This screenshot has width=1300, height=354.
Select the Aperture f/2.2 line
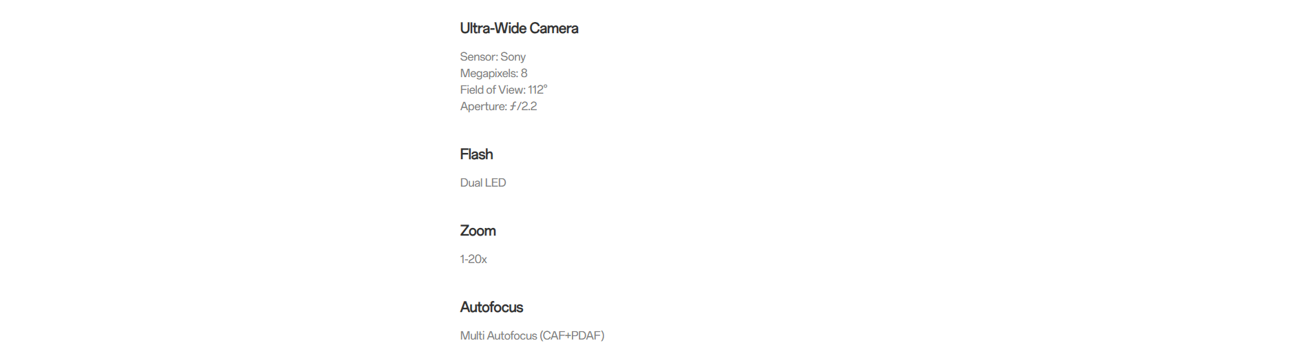click(498, 106)
